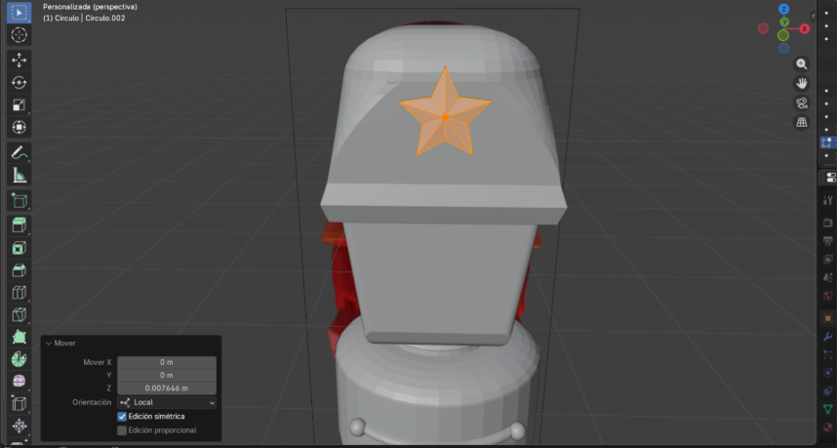Collapse the Mover operator panel

pyautogui.click(x=49, y=343)
